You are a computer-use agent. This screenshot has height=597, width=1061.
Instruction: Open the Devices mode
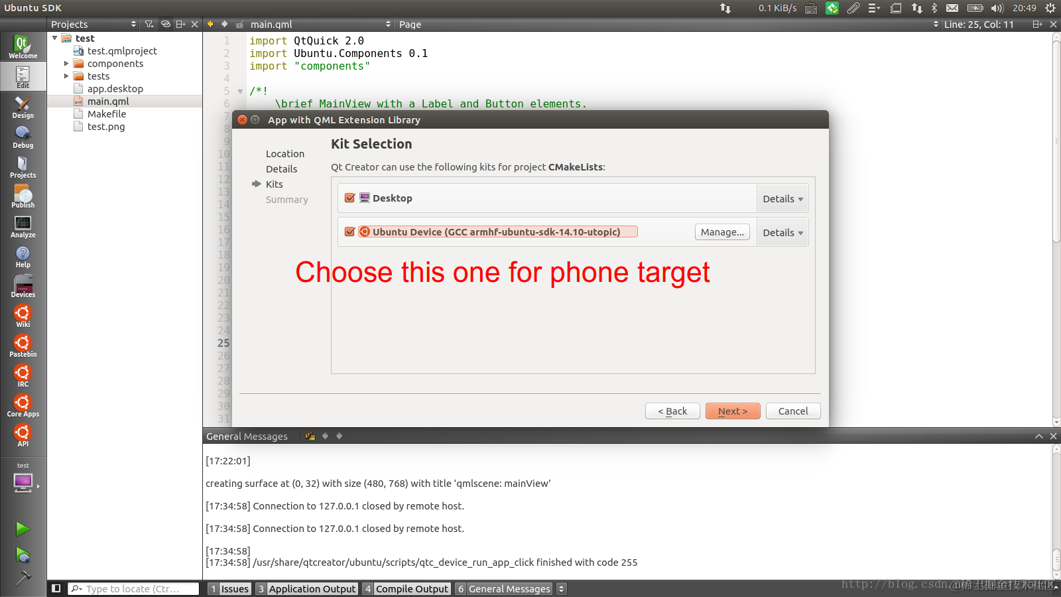(x=23, y=286)
